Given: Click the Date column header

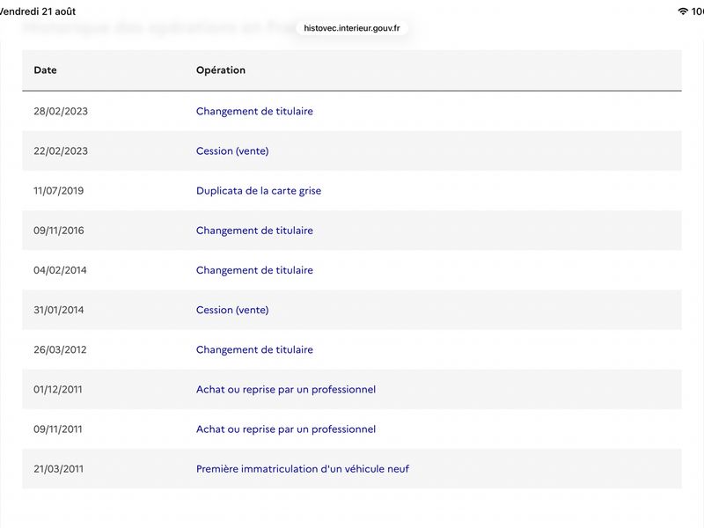Looking at the screenshot, I should click(45, 70).
